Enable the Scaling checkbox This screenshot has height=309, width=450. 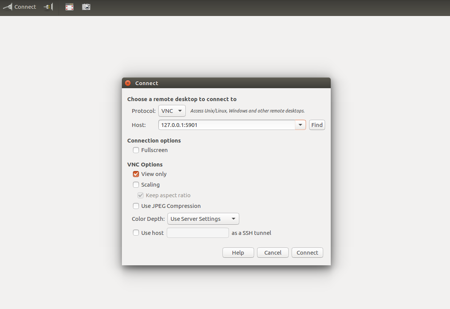[136, 185]
